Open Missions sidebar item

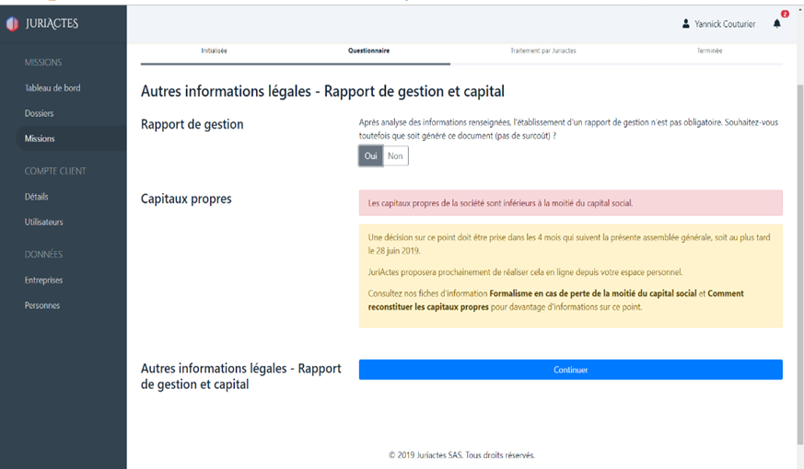[x=40, y=139]
